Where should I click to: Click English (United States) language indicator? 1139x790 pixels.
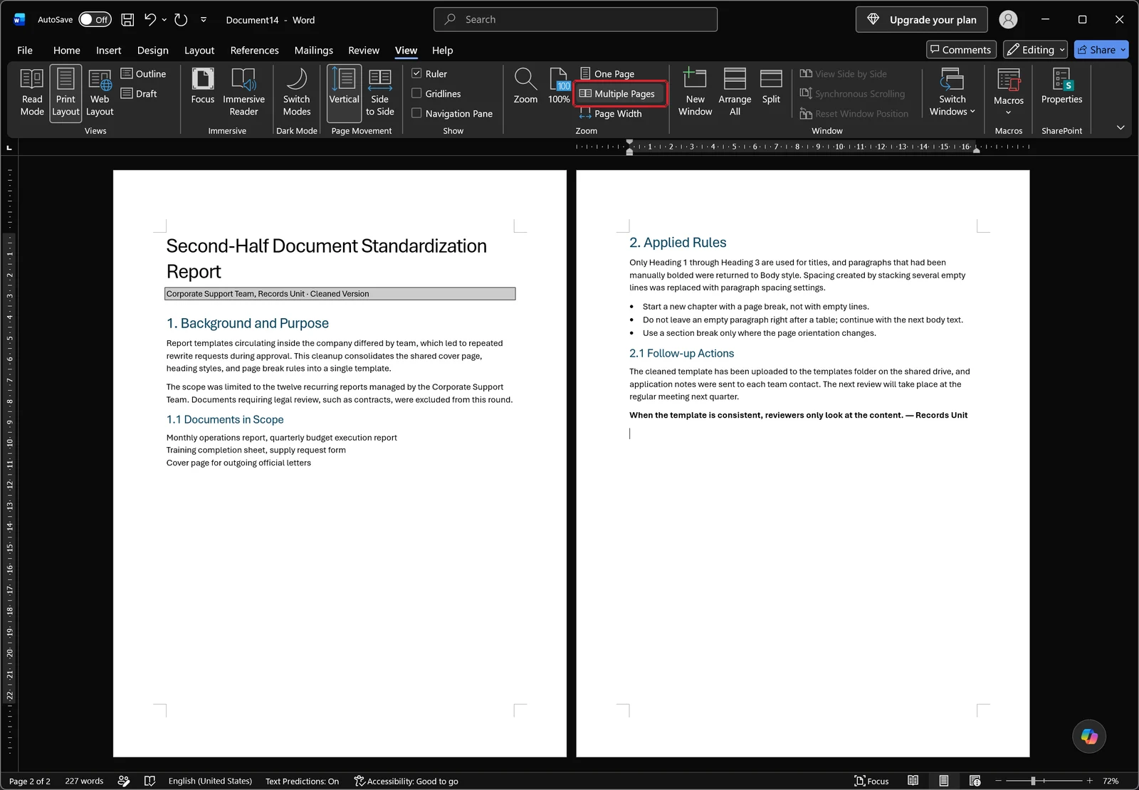pos(210,781)
